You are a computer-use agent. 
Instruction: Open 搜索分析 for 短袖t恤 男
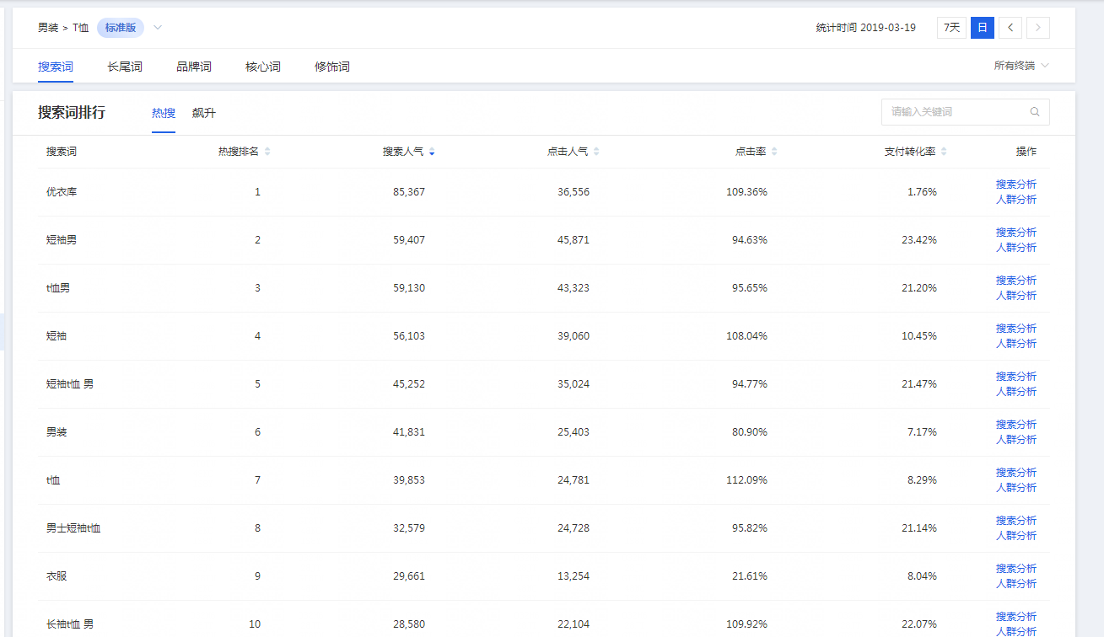click(1016, 377)
